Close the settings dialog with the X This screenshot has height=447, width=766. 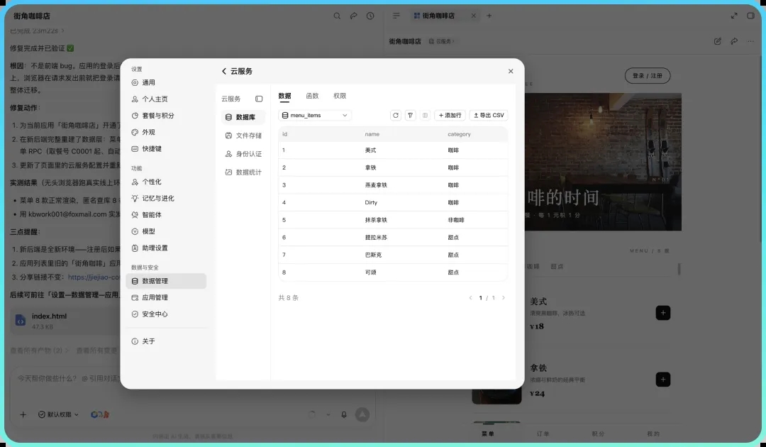(x=511, y=72)
